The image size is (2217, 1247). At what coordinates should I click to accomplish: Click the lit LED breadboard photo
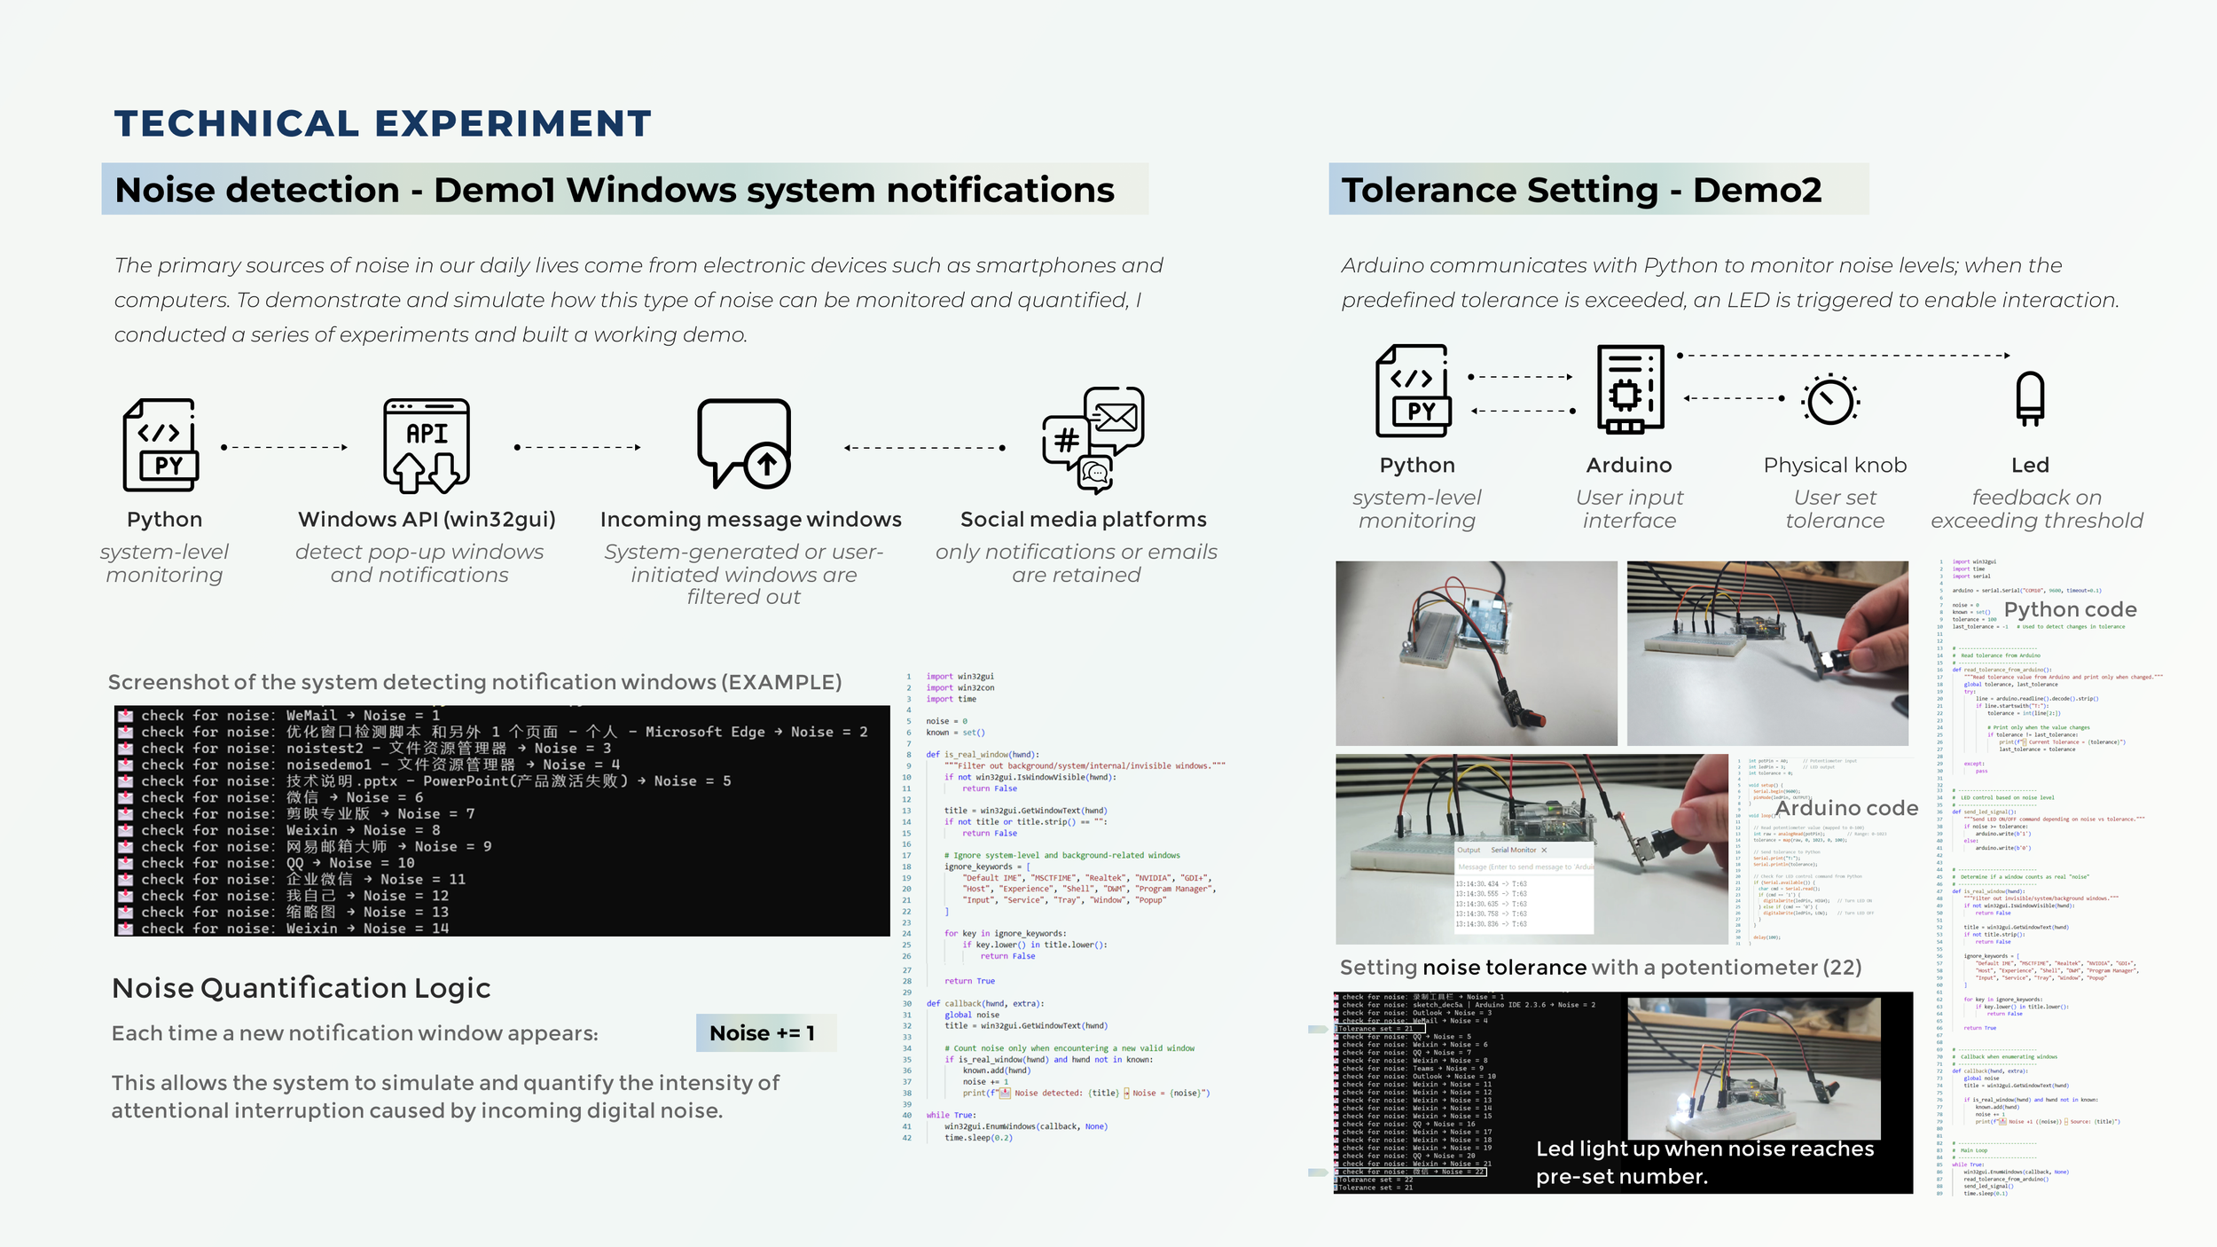(x=1753, y=1068)
